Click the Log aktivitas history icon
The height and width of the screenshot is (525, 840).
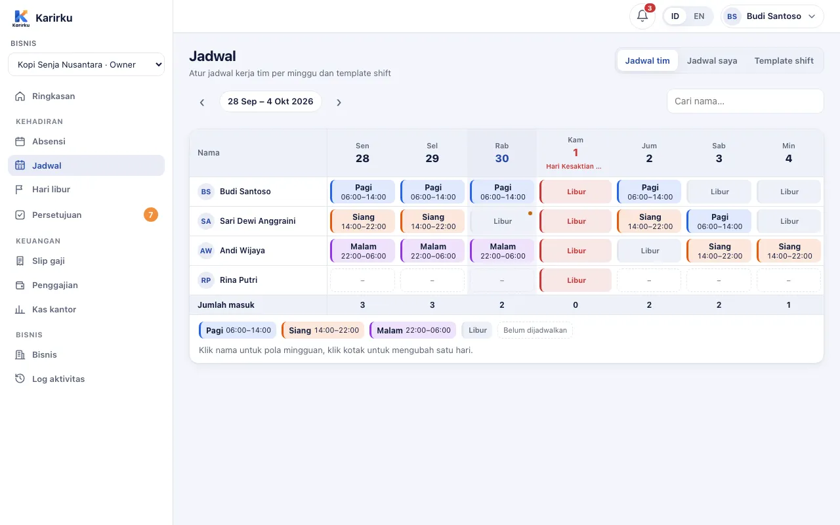[x=20, y=379]
